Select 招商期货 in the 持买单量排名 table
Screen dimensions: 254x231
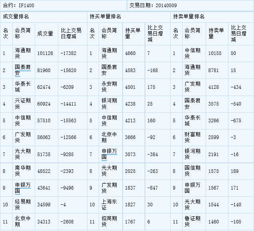109,221
